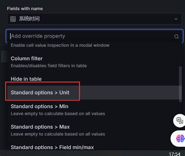Viewport: 185px width, 156px height.
Task: Open the floating translate icon button
Action: [180, 121]
